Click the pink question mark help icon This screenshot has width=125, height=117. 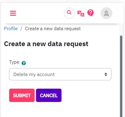[x=90, y=13]
